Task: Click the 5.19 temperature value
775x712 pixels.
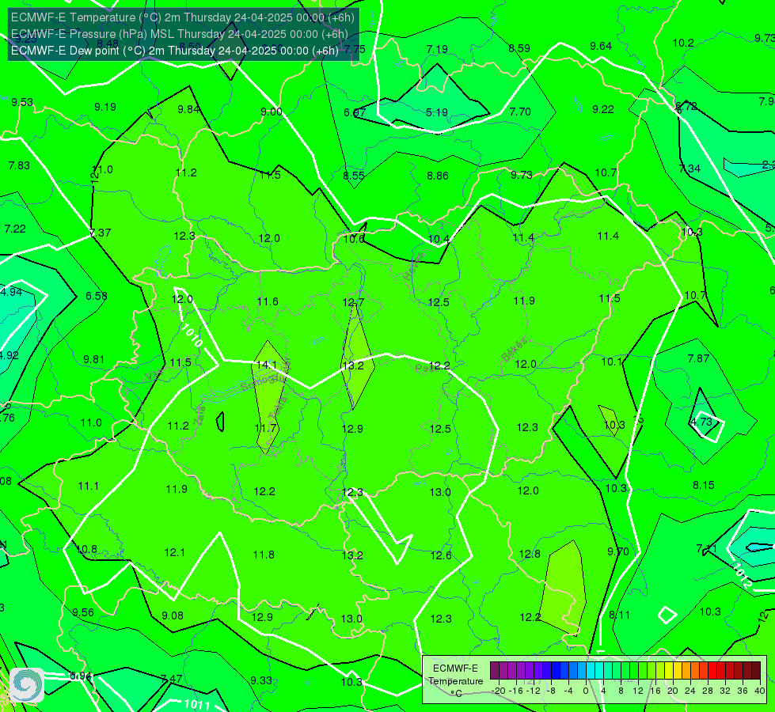Action: tap(437, 112)
